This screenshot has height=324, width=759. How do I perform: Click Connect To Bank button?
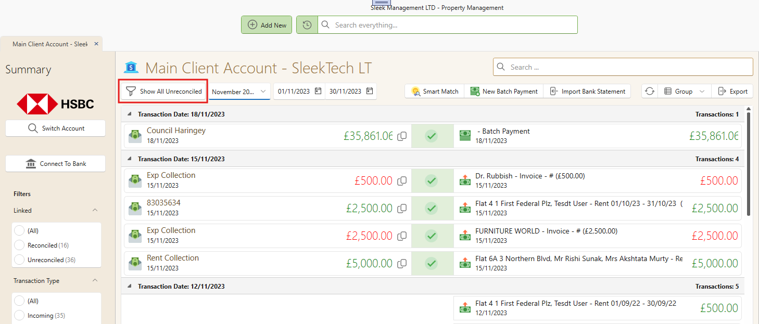(x=55, y=164)
